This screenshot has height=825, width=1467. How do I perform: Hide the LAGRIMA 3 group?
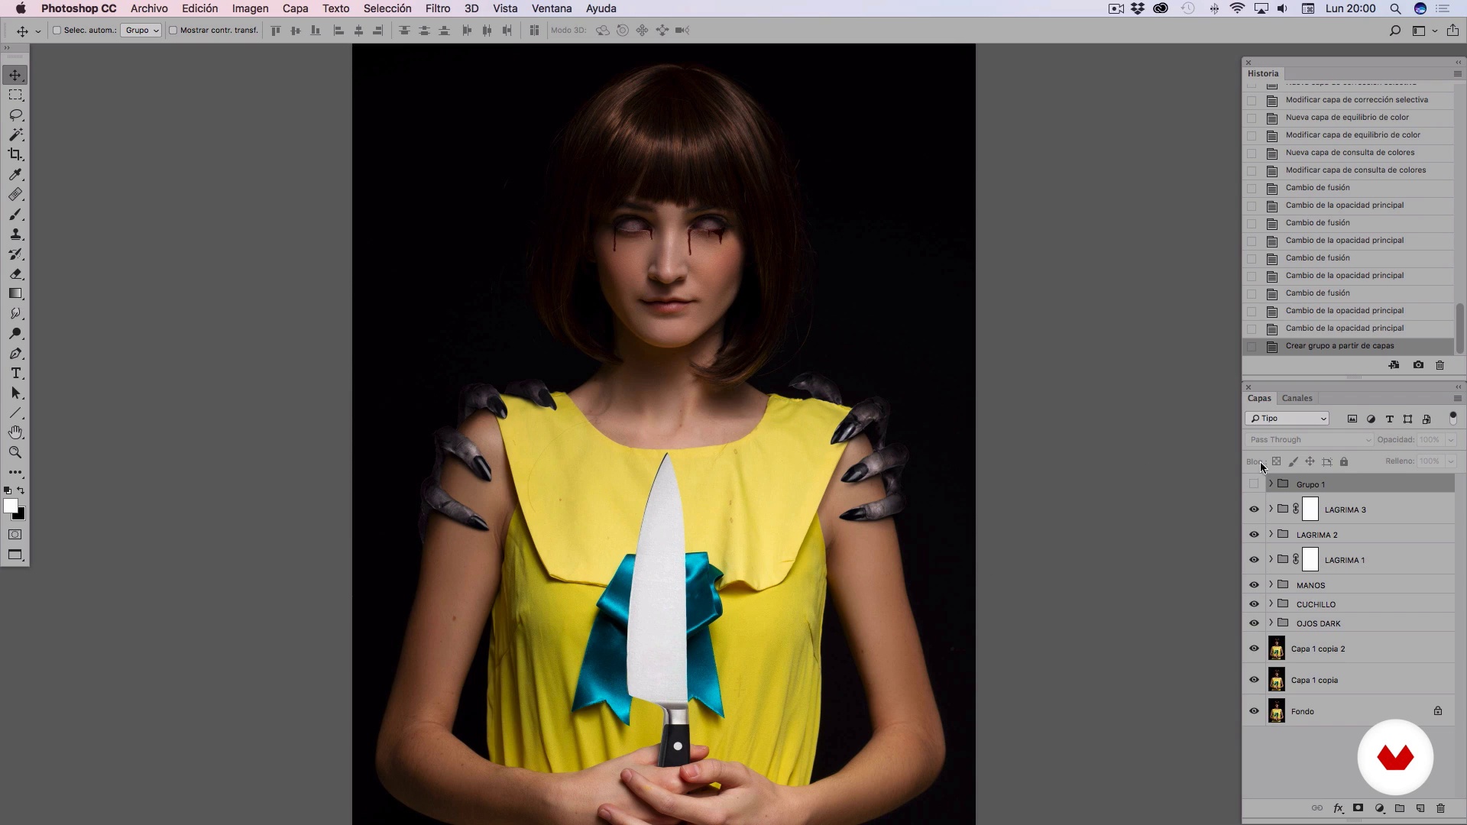(1254, 510)
